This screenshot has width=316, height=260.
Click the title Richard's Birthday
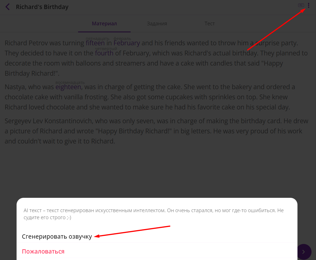tap(42, 7)
